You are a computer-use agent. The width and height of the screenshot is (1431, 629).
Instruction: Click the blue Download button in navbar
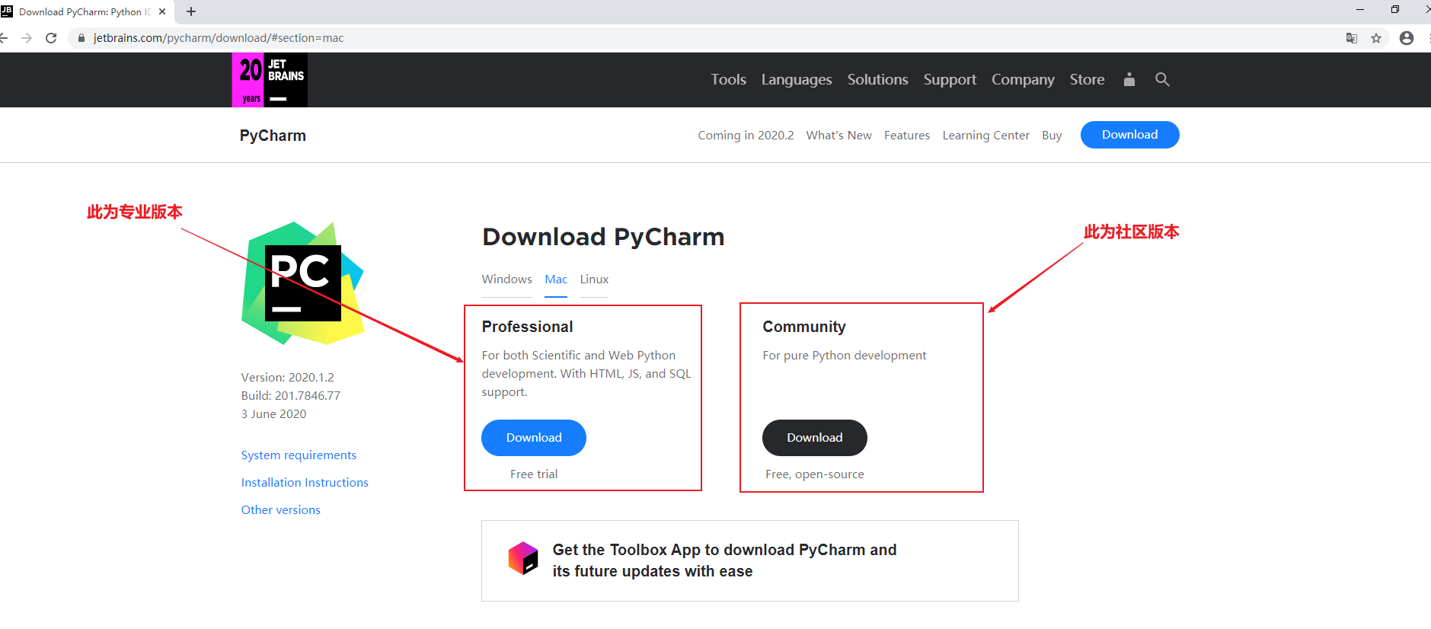(x=1129, y=135)
